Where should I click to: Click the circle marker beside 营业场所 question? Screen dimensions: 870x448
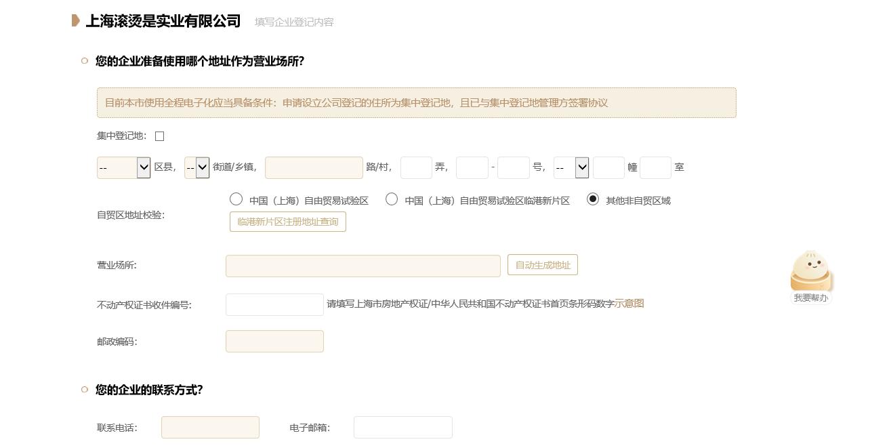point(84,61)
